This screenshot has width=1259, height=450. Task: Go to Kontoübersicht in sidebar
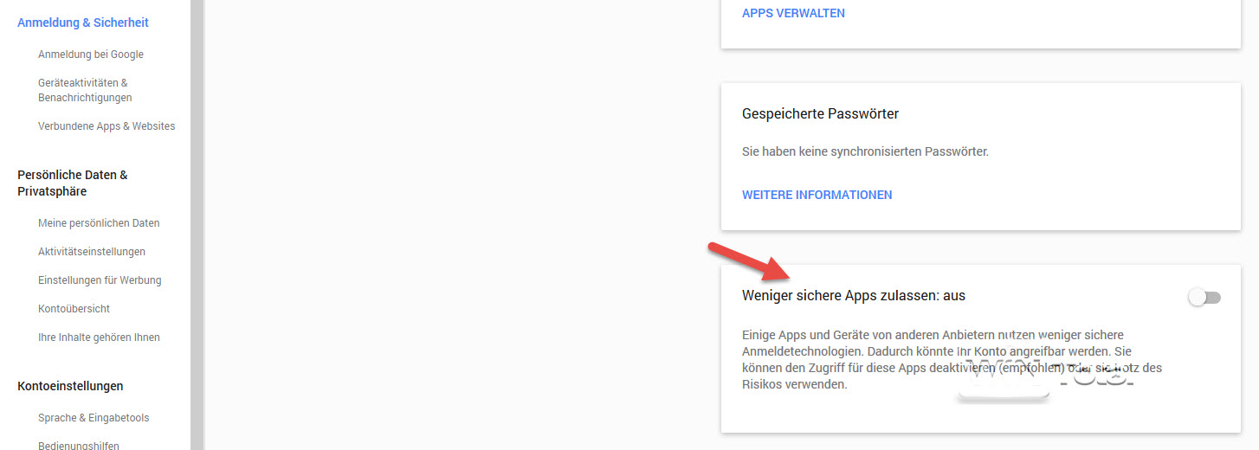[x=74, y=309]
